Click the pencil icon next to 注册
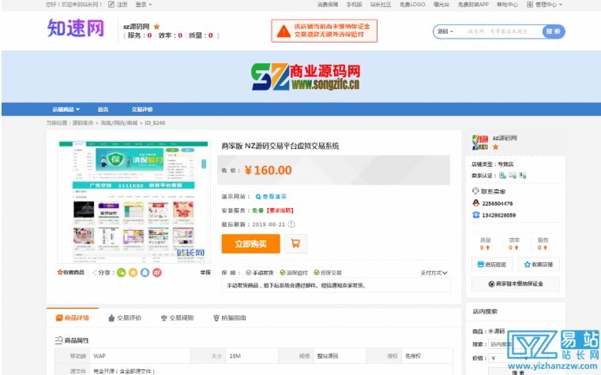 [x=111, y=4]
